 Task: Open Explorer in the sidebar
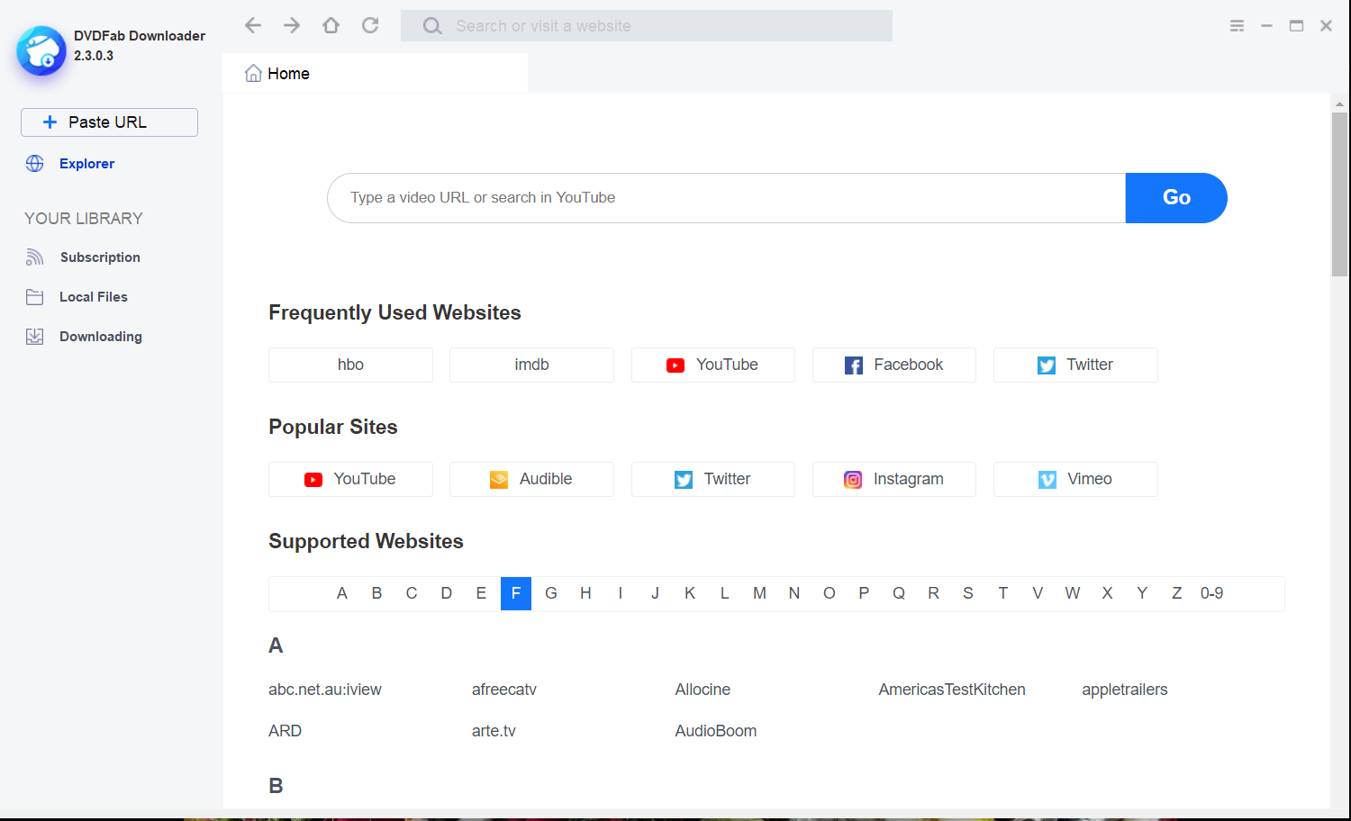86,164
